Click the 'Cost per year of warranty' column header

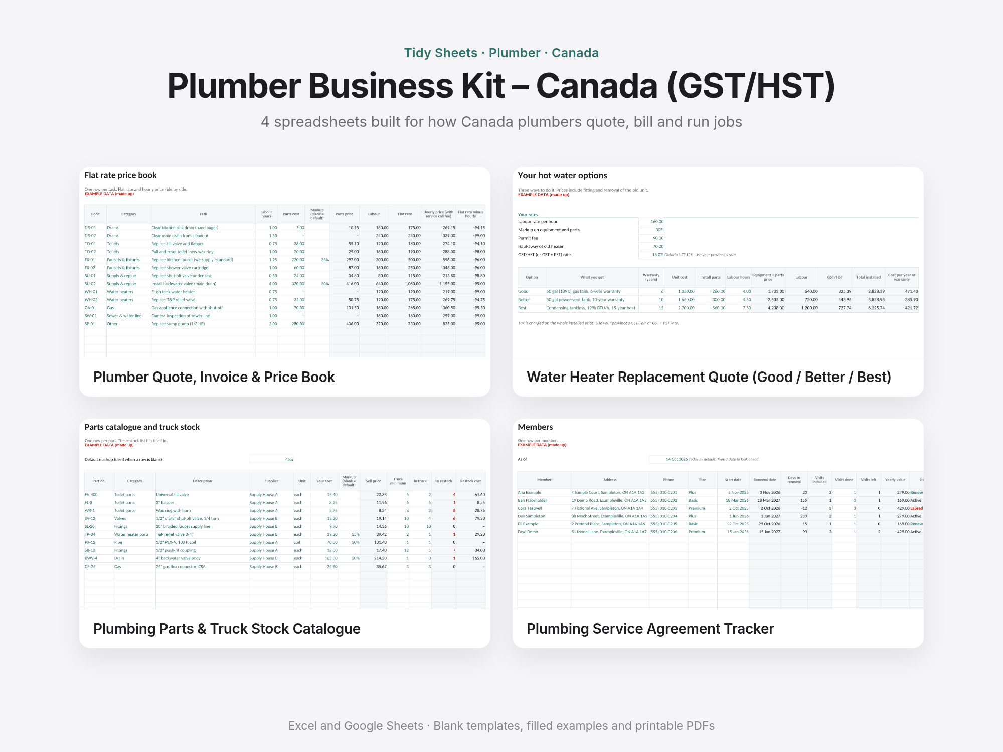click(x=902, y=277)
